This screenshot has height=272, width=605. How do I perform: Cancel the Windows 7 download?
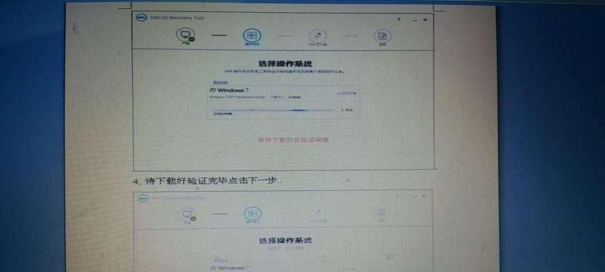[347, 110]
